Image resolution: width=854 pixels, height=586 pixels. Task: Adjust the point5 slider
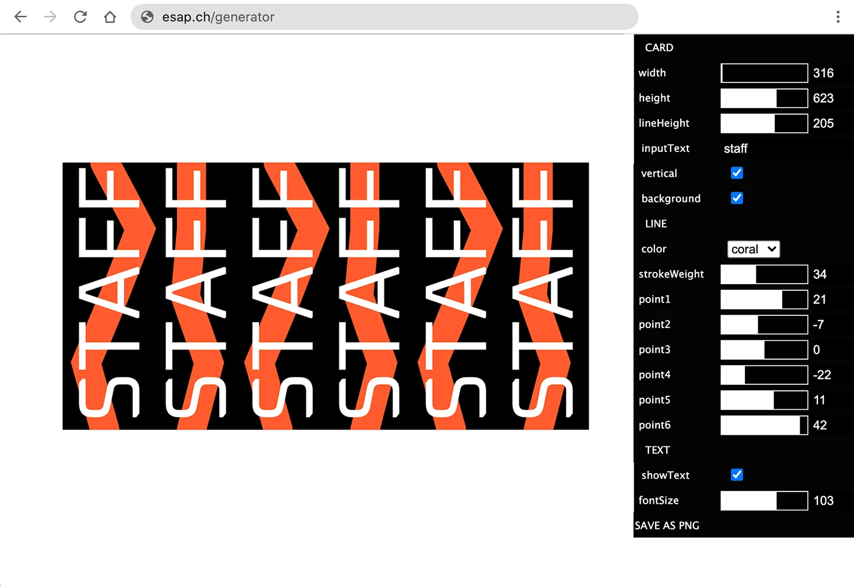click(x=764, y=400)
